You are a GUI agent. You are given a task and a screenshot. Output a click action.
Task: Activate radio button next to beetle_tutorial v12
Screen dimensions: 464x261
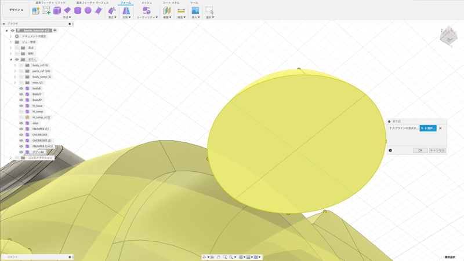click(55, 31)
